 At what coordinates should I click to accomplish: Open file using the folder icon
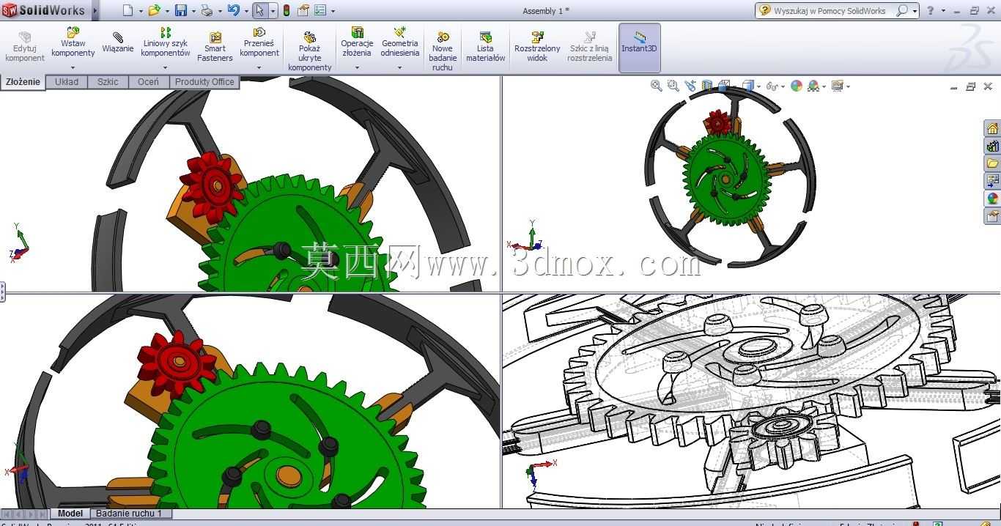[154, 10]
